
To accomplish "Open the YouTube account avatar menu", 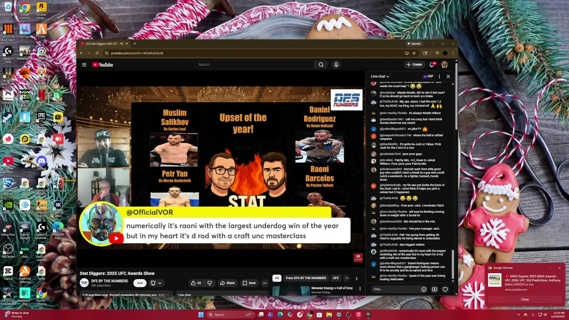I will pyautogui.click(x=444, y=65).
